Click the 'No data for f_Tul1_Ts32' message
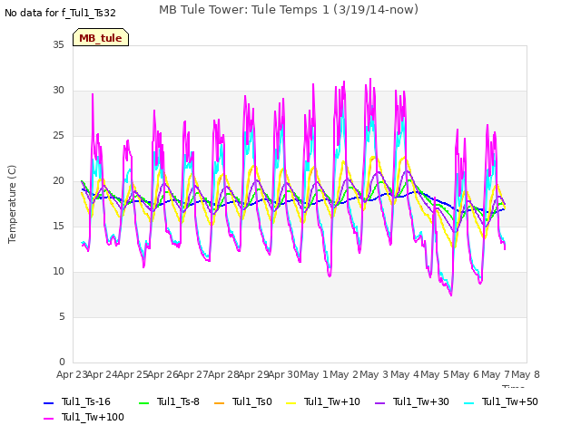Screen dimensions: 581x435 [x=61, y=13]
